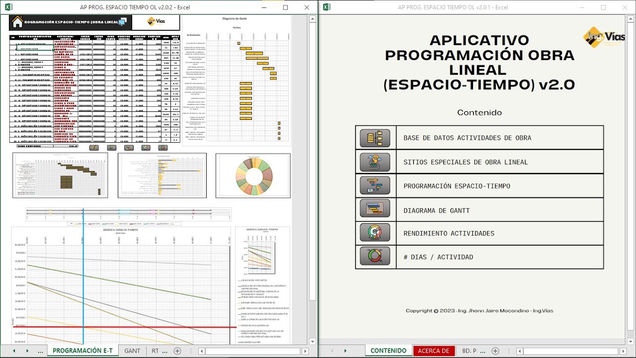Go to next sheet in left window

pyautogui.click(x=27, y=351)
